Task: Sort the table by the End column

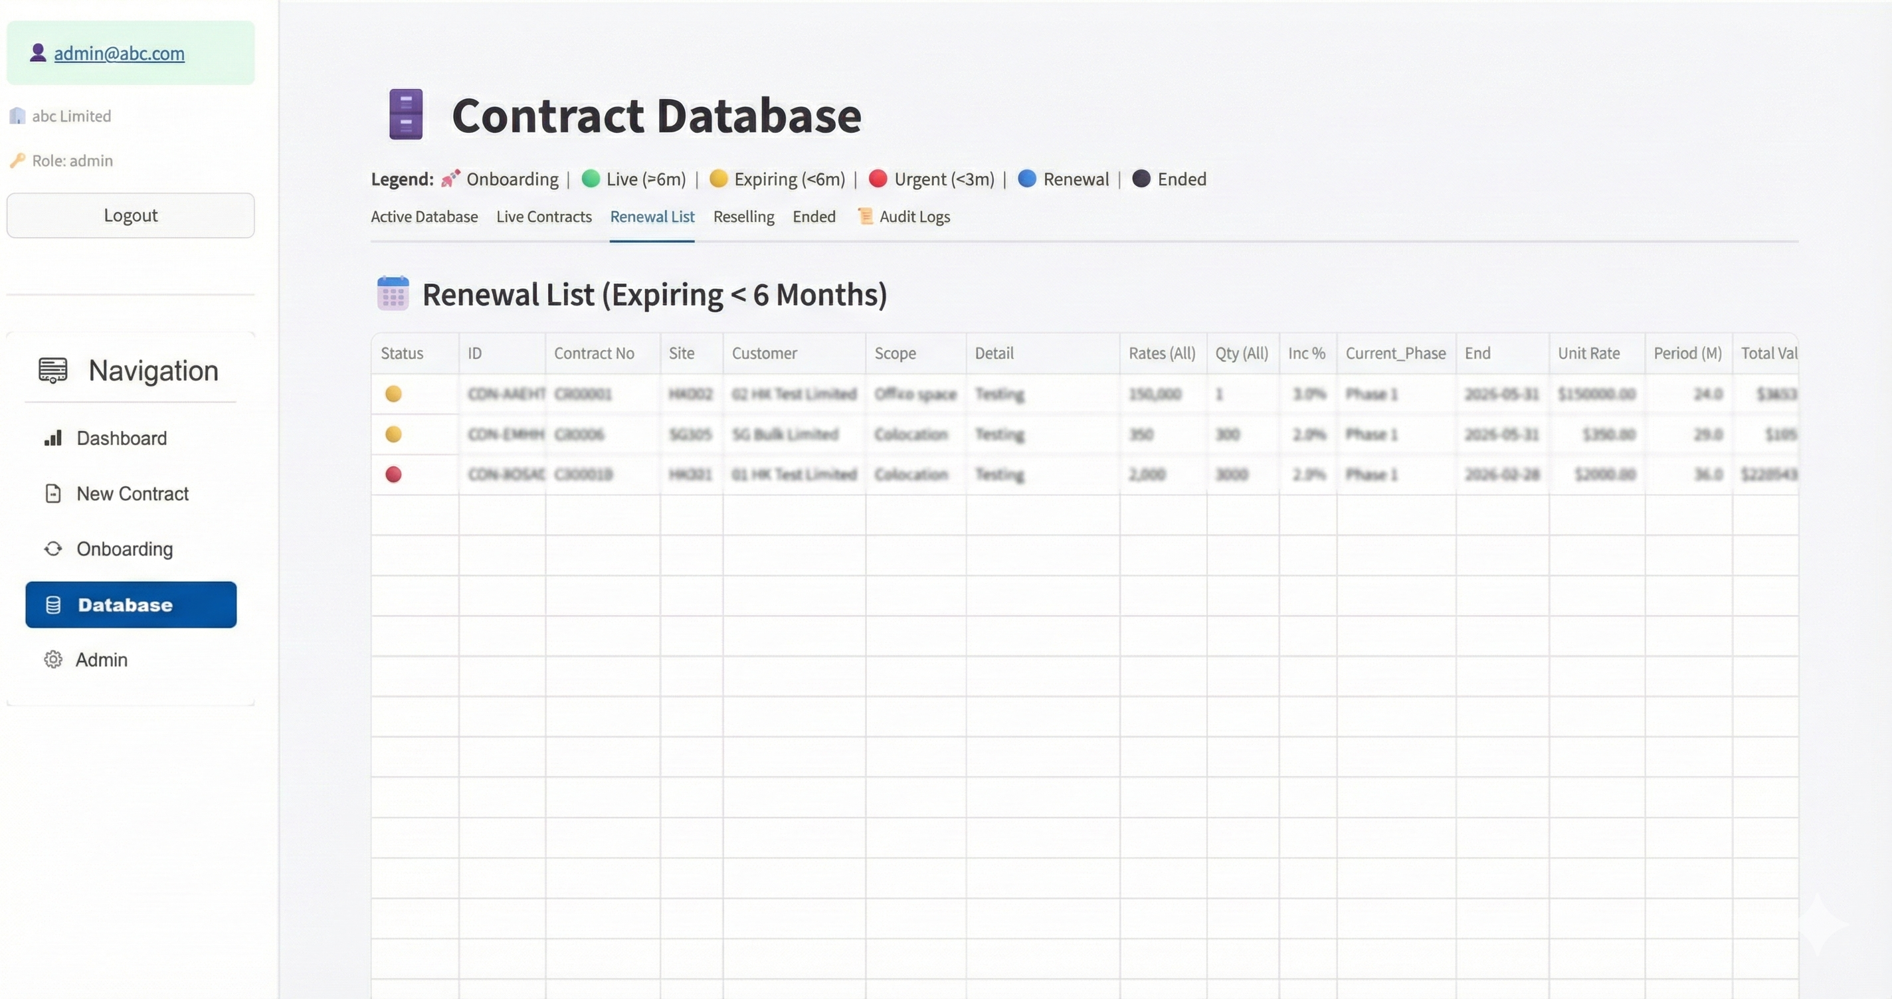Action: click(x=1477, y=353)
